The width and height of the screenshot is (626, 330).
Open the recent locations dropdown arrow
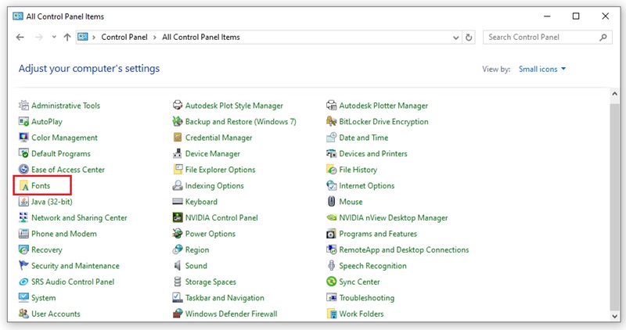coord(54,37)
